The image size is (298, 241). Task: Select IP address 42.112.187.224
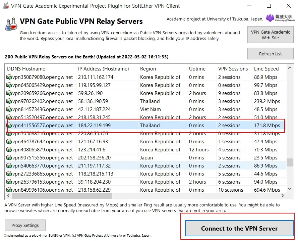point(94,109)
